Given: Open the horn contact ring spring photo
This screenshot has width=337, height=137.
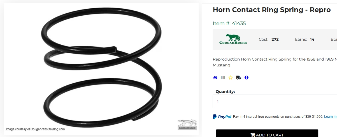Looking at the screenshot, I should (x=101, y=69).
